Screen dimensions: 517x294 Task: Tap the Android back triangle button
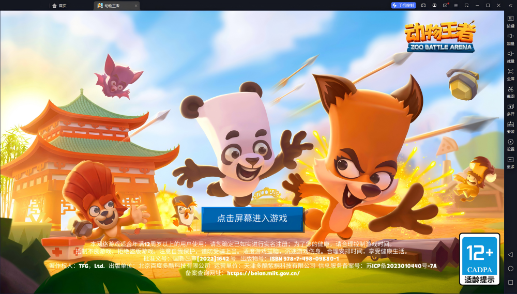pos(510,254)
